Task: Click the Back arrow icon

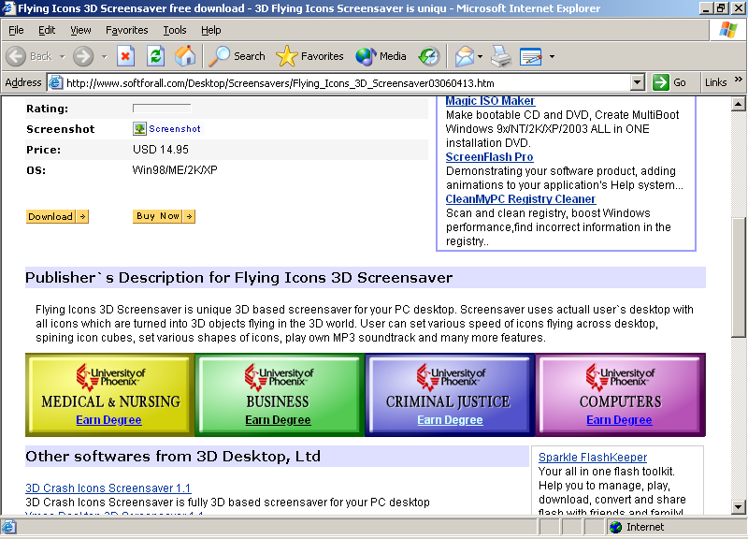Action: [x=16, y=56]
